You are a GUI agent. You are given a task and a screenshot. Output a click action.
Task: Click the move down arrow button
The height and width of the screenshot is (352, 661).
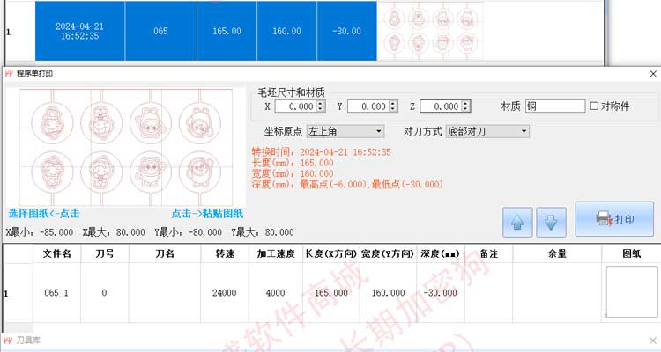[551, 222]
